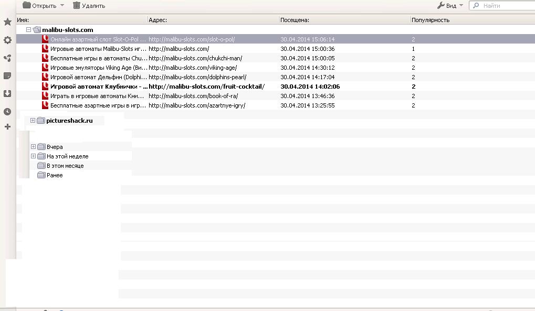Select the pictureshack.ru folder label
Viewport: 535px width, 311px height.
point(70,121)
